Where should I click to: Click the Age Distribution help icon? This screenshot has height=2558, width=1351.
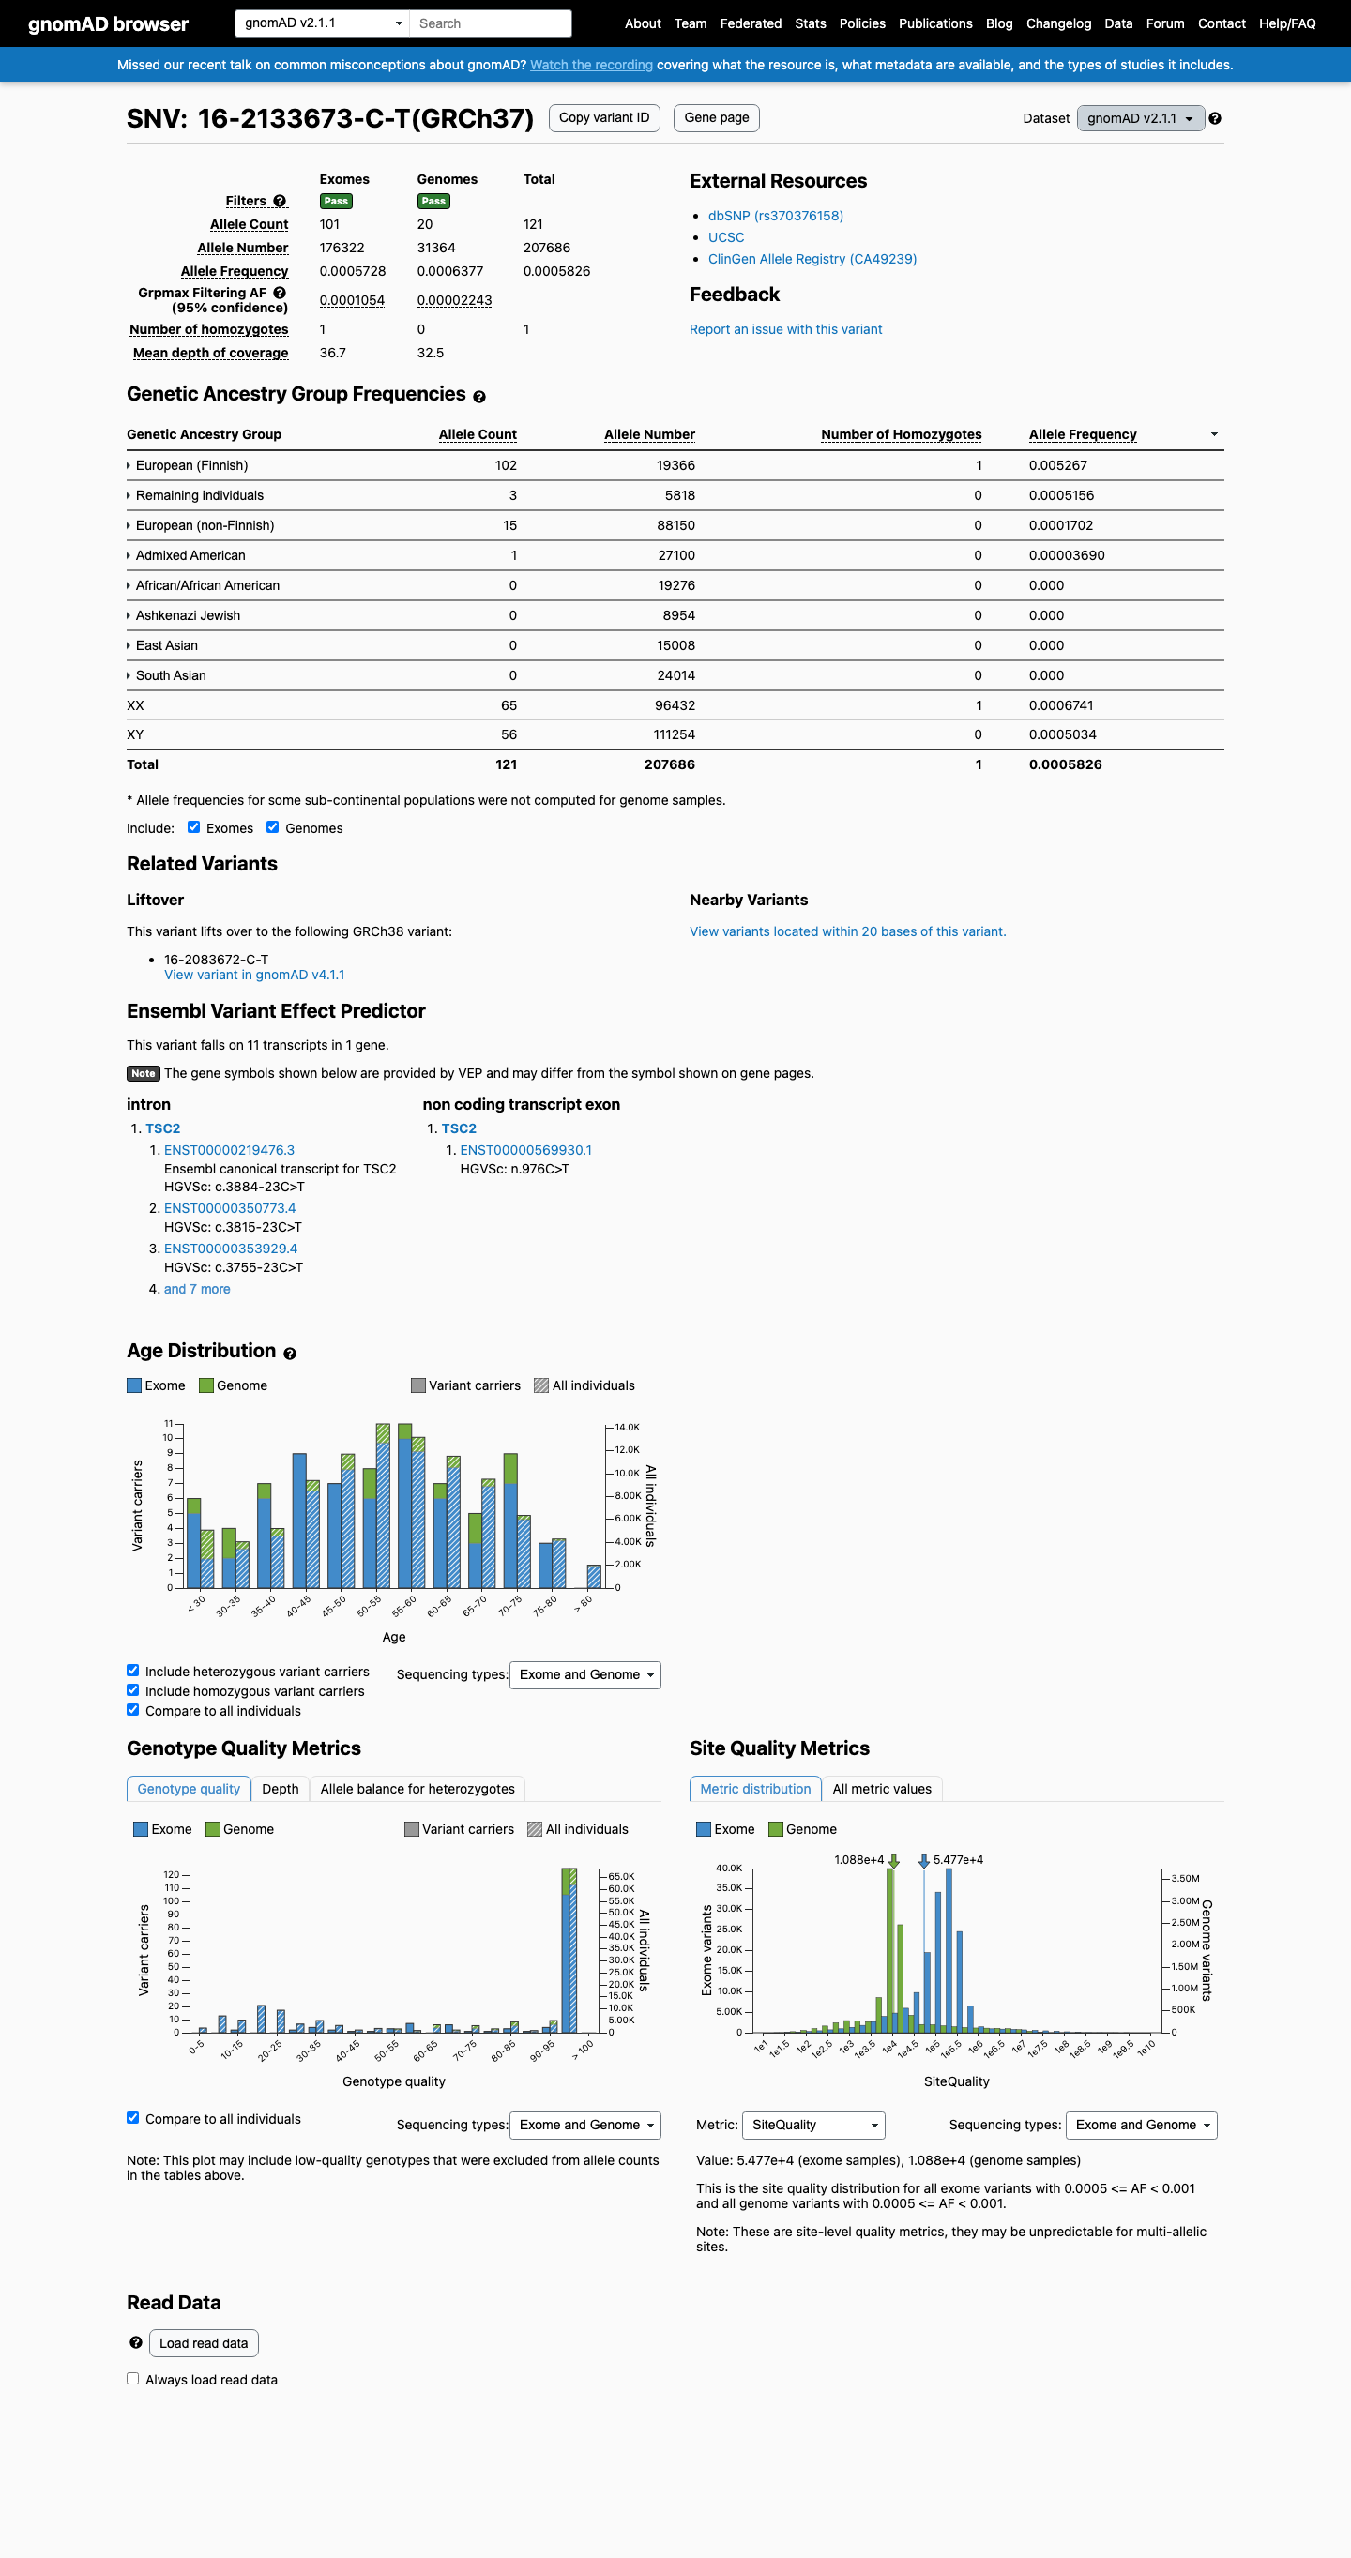point(290,1354)
